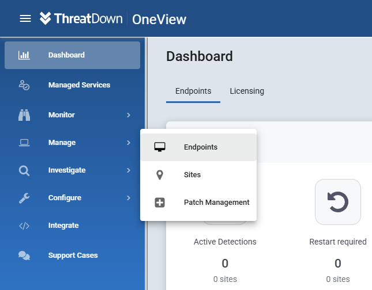Select Patch Management in the flyout
This screenshot has width=372, height=290.
point(198,203)
